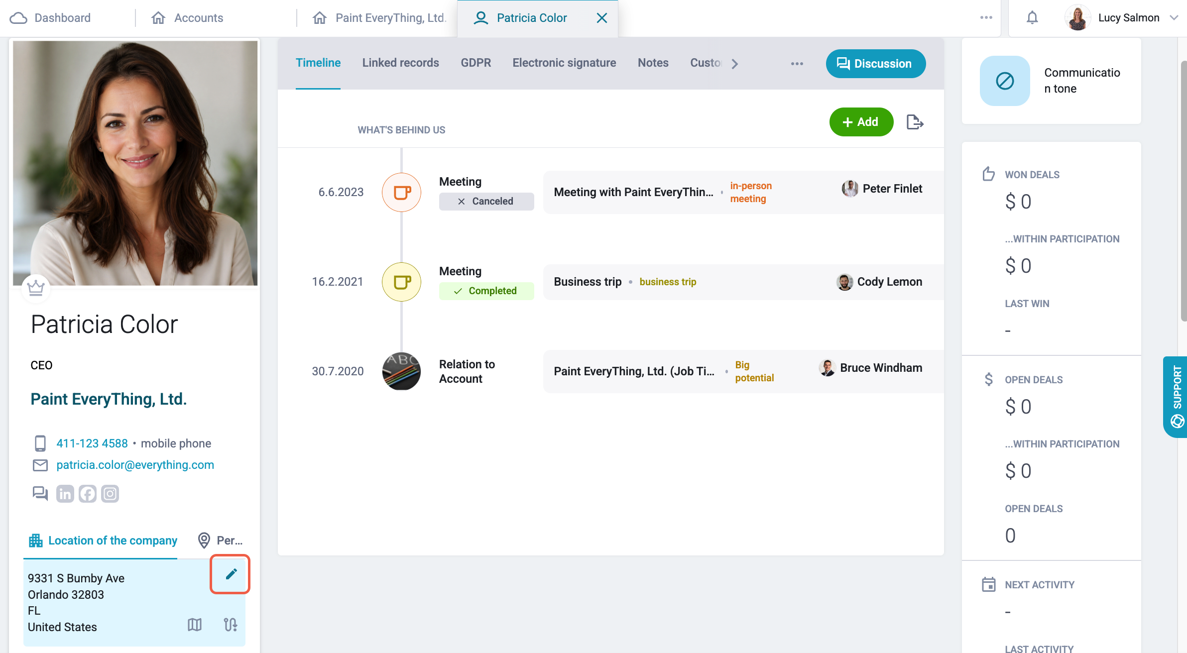This screenshot has width=1187, height=653.
Task: Click the 16.2.2021 date
Action: click(338, 282)
